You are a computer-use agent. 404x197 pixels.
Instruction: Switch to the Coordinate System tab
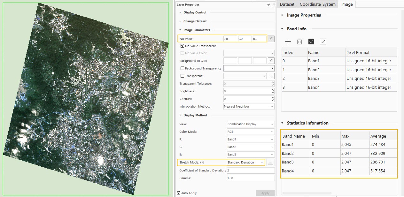pos(317,4)
